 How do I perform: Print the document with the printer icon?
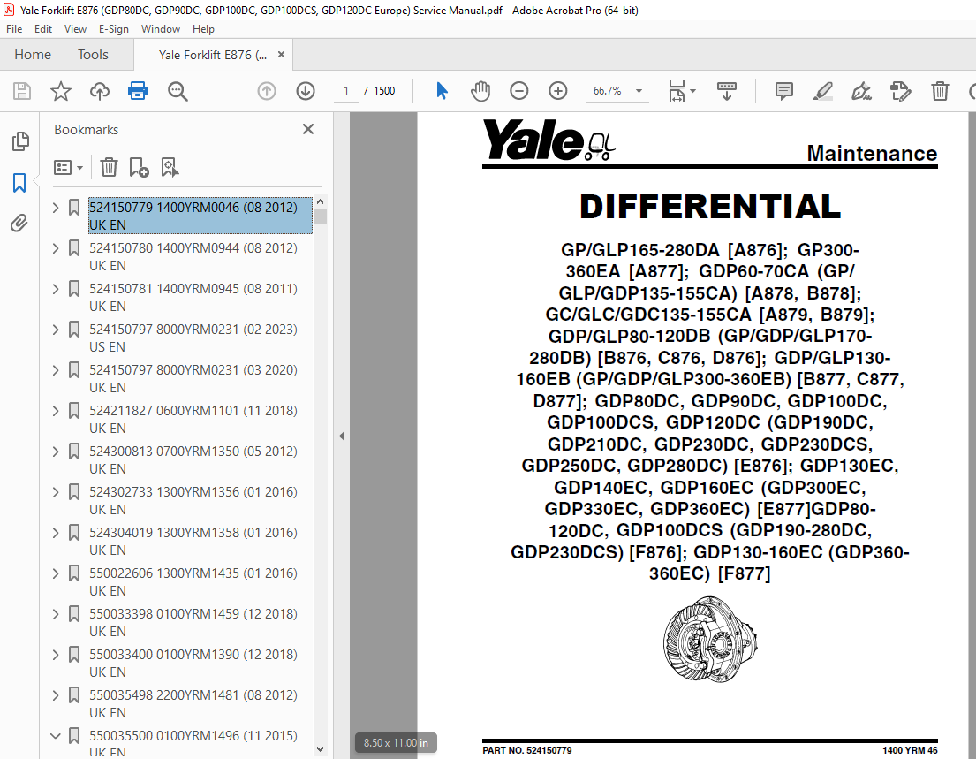(138, 91)
